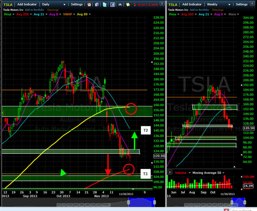Click TSLA symbol in Daily chart header
The width and height of the screenshot is (257, 211).
(8, 5)
